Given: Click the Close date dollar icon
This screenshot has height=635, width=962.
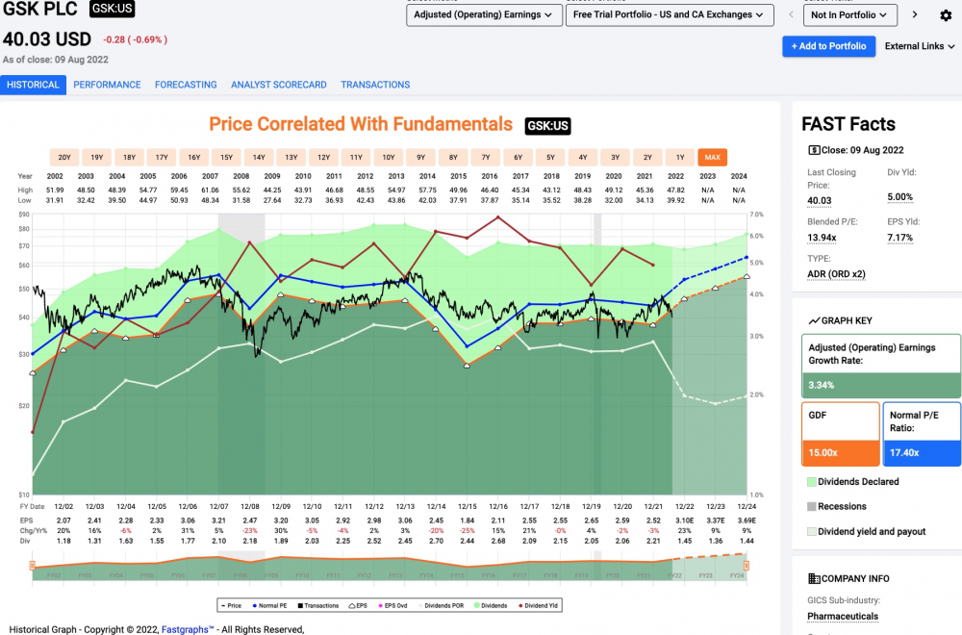Looking at the screenshot, I should pyautogui.click(x=814, y=150).
